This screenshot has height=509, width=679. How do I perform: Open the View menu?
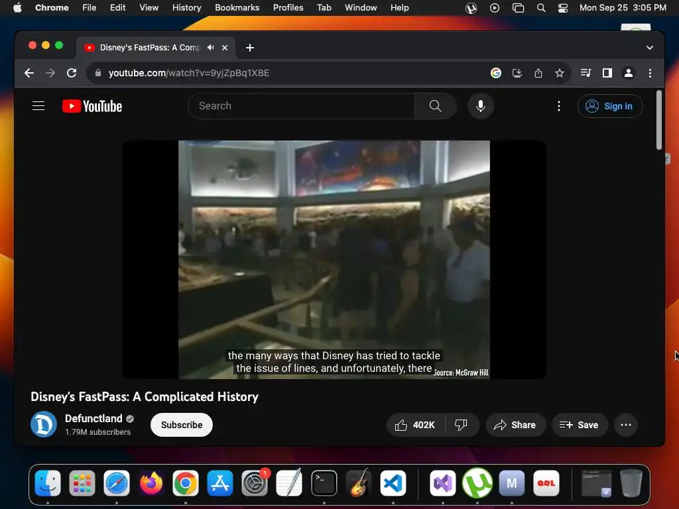click(149, 8)
